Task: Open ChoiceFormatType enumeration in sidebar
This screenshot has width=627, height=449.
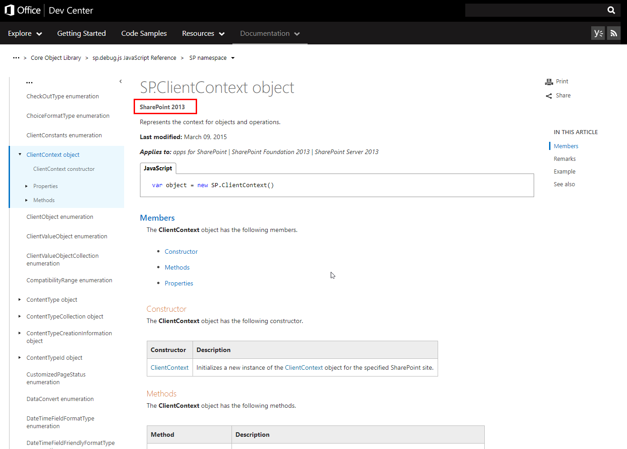Action: click(x=68, y=116)
